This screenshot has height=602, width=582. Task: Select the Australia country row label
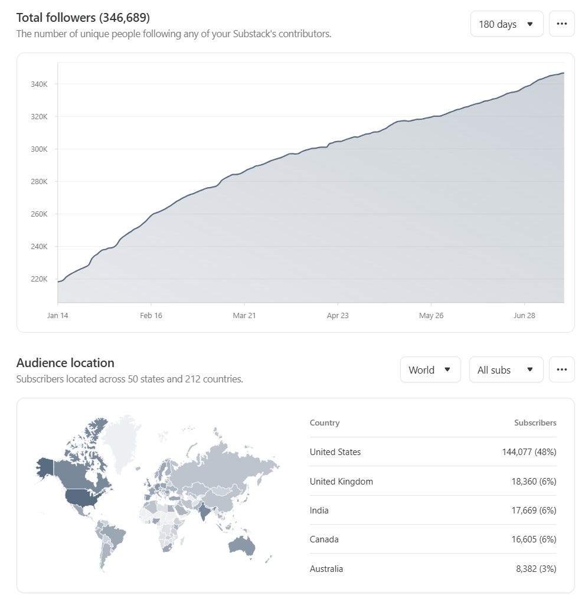pyautogui.click(x=326, y=568)
